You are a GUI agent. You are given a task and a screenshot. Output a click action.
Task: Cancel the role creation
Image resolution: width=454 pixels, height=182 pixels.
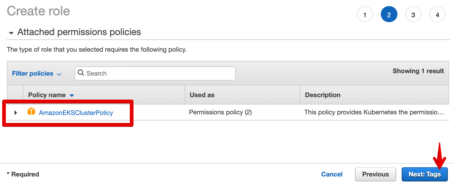[x=332, y=174]
